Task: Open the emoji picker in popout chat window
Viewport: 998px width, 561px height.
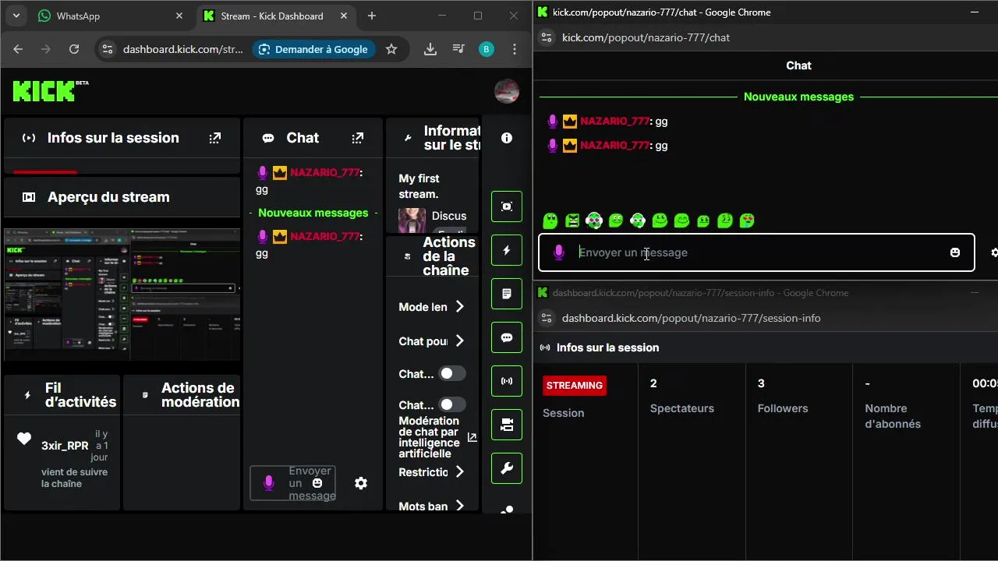Action: 955,252
